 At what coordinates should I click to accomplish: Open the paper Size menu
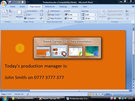pyautogui.click(x=28, y=15)
